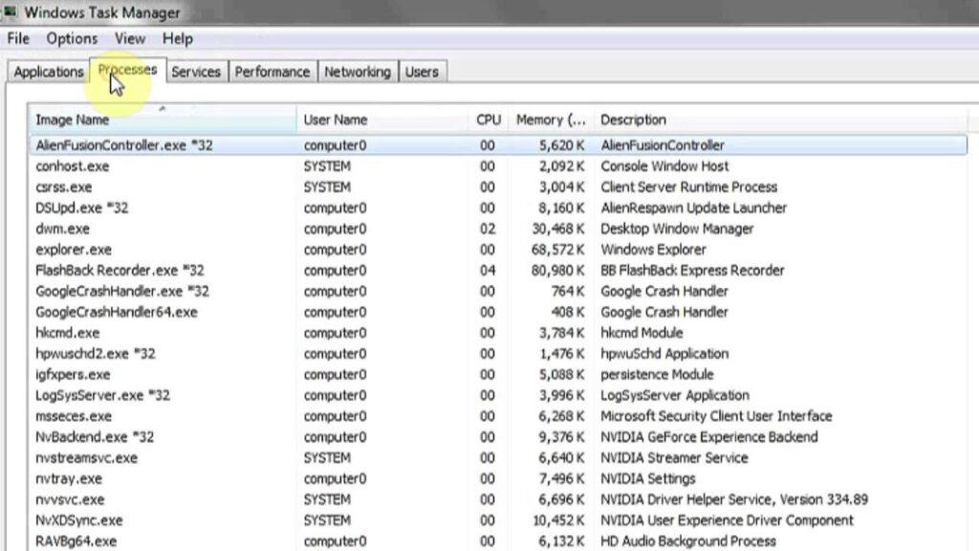The image size is (979, 551).
Task: Click CPU value 02 for dwm.exe
Action: coord(488,229)
